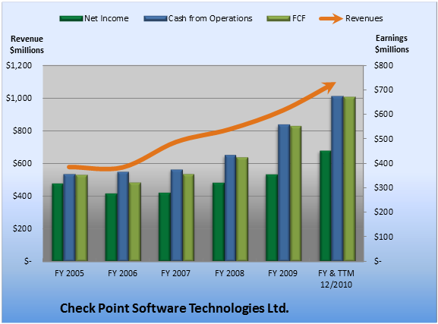This screenshot has height=324, width=438.
Task: Select the 'FY & TTM 12/2010' axis label
Action: (x=336, y=278)
